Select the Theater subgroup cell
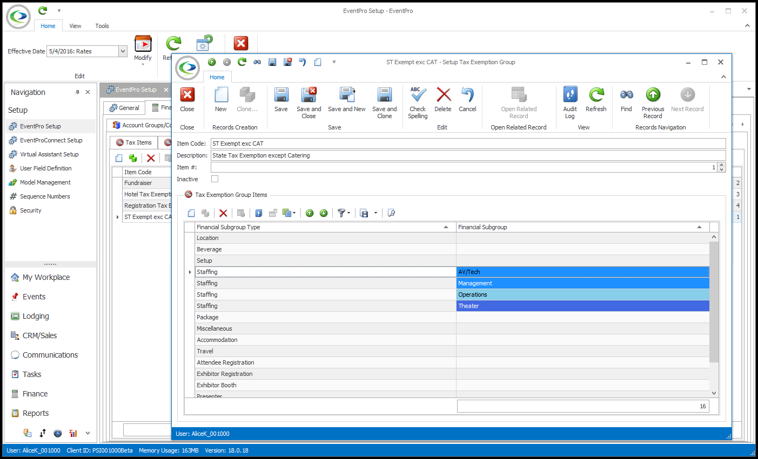Viewport: 758px width, 459px height. (582, 306)
